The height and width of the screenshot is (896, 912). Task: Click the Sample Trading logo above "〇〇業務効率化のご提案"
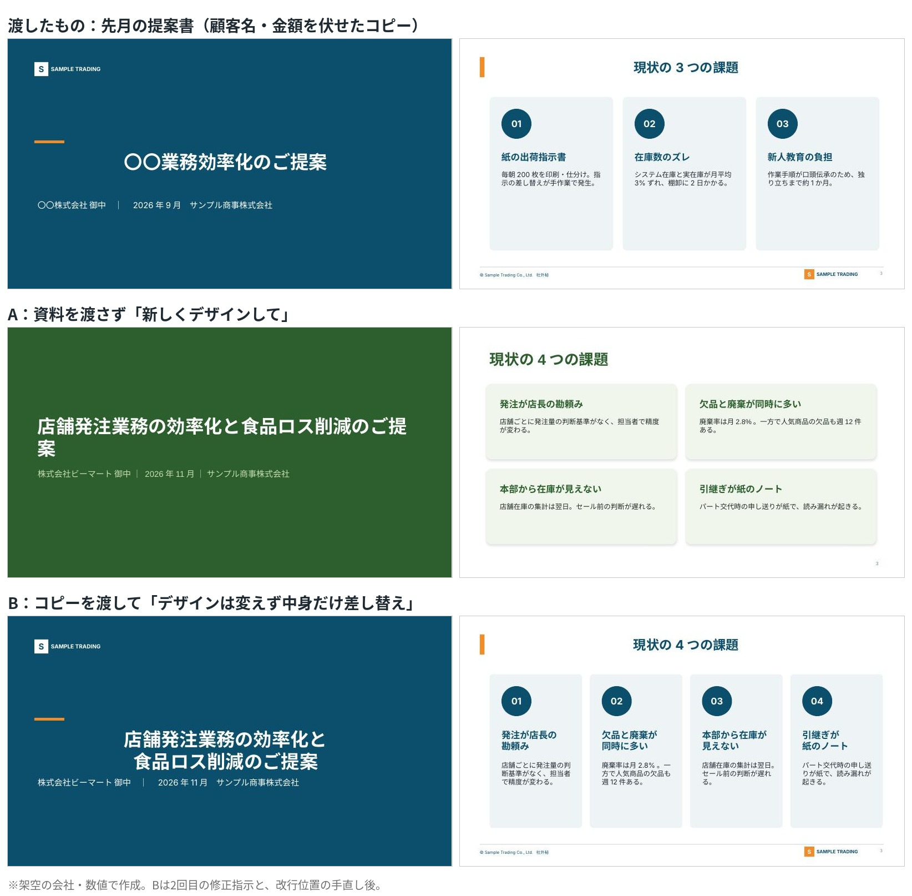(x=68, y=69)
